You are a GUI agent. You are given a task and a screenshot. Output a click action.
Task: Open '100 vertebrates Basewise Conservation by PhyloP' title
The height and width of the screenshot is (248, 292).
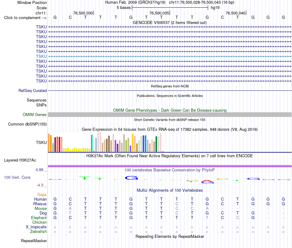[x=169, y=170]
